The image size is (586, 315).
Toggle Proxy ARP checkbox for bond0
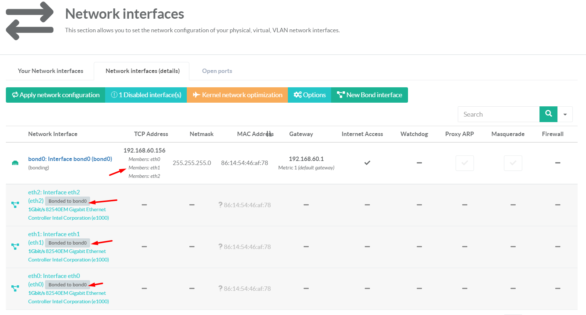coord(464,163)
